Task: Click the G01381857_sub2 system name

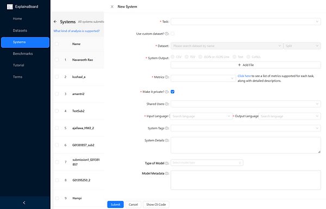Action: click(x=83, y=145)
